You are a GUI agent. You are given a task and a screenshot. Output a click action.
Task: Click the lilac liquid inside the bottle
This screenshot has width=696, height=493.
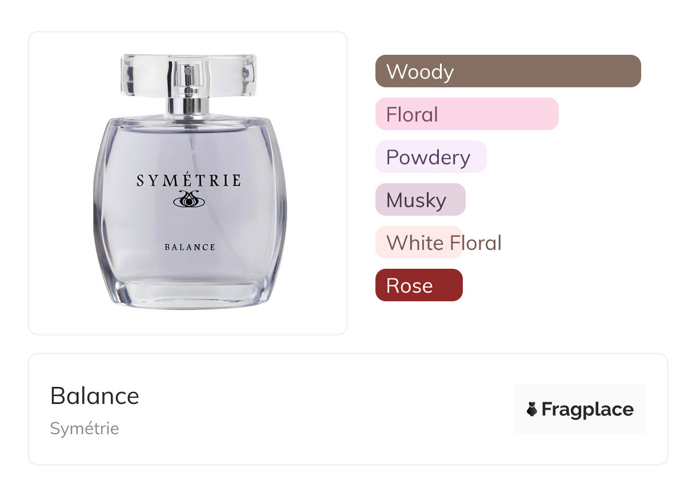[143, 228]
